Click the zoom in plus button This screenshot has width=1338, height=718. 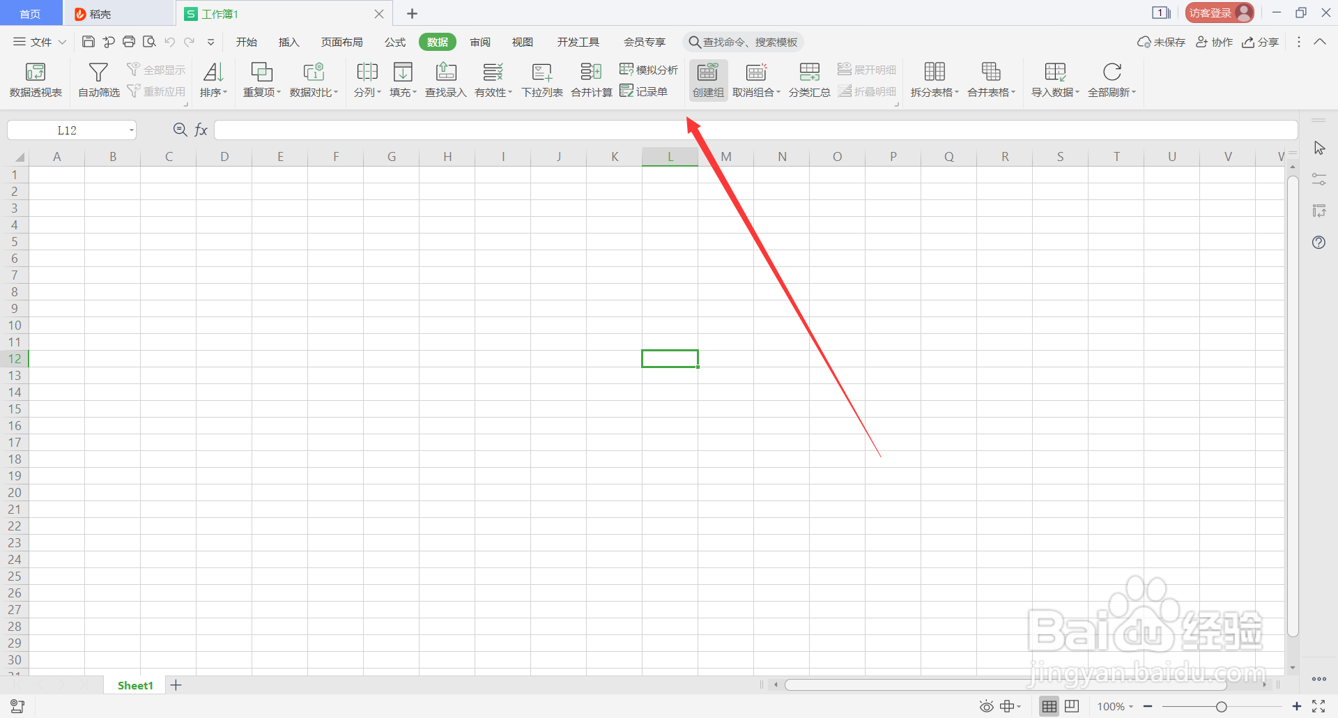(x=1296, y=707)
